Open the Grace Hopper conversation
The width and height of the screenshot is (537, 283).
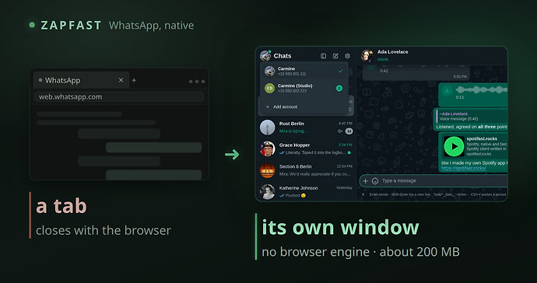click(x=306, y=148)
